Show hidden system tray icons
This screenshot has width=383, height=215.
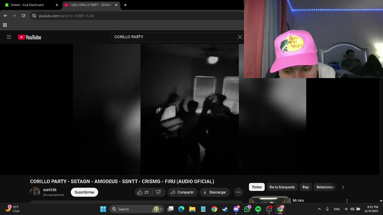[319, 209]
